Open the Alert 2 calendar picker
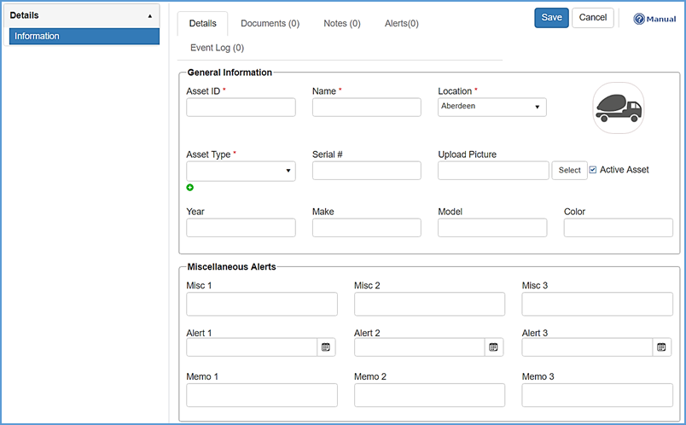Viewport: 686px width, 425px height. pos(493,347)
